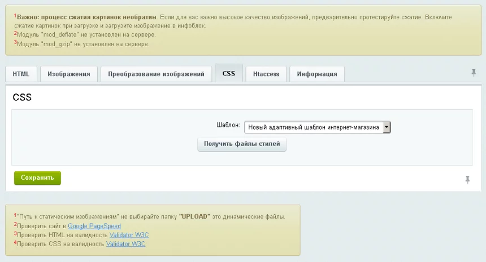
Task: Click the CSS section heading
Action: 22,97
